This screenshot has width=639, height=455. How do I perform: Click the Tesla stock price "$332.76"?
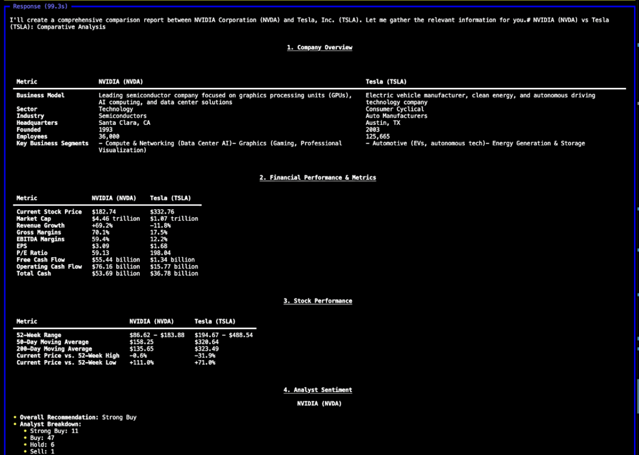coord(162,212)
